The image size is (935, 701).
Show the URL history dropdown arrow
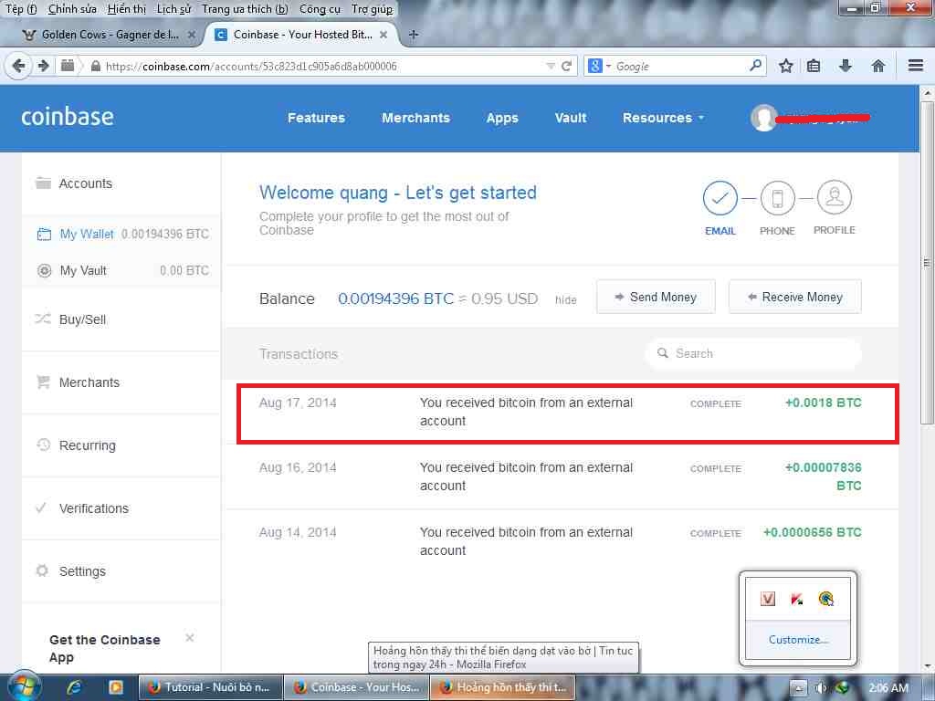(x=550, y=66)
